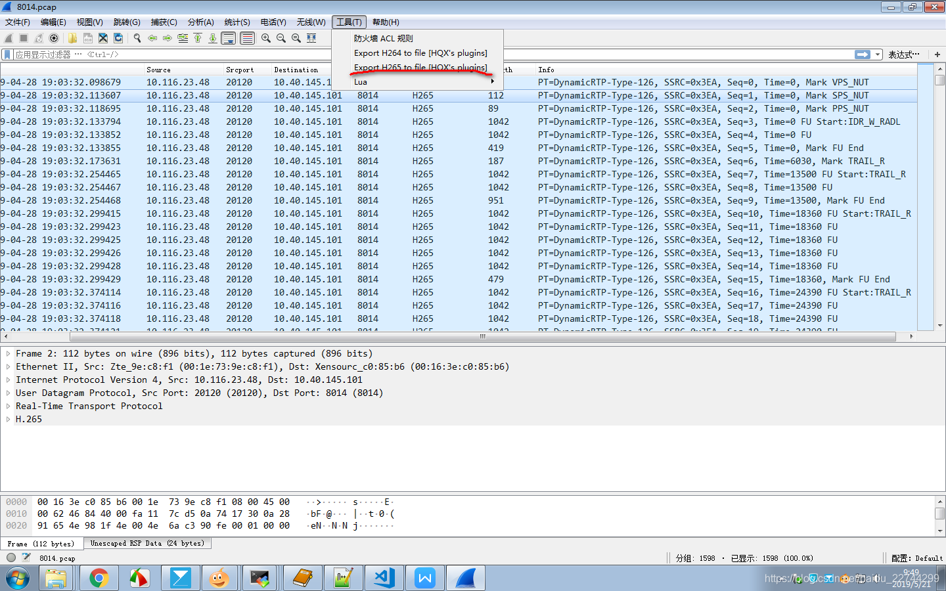Go back to previous packet in history
Image resolution: width=946 pixels, height=591 pixels.
click(x=152, y=38)
